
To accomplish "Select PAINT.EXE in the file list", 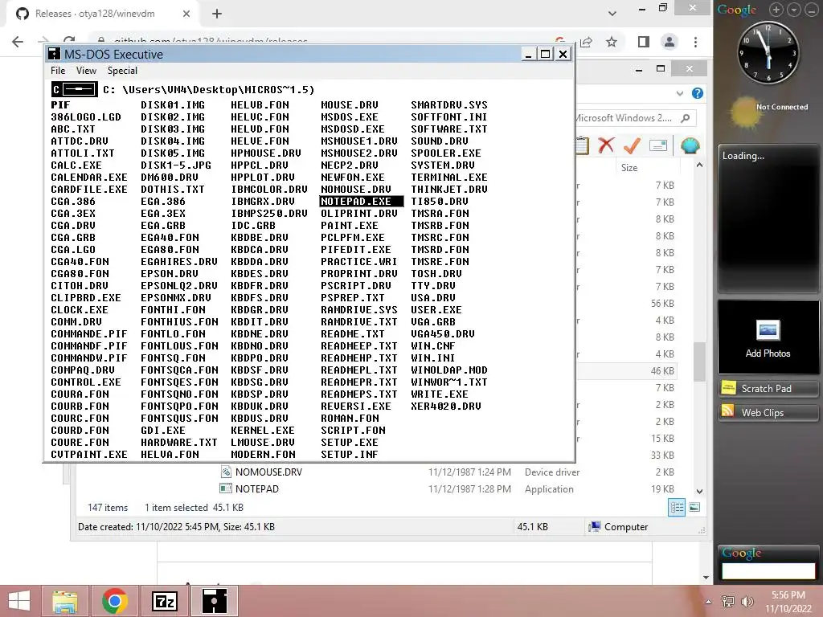I will pos(349,226).
